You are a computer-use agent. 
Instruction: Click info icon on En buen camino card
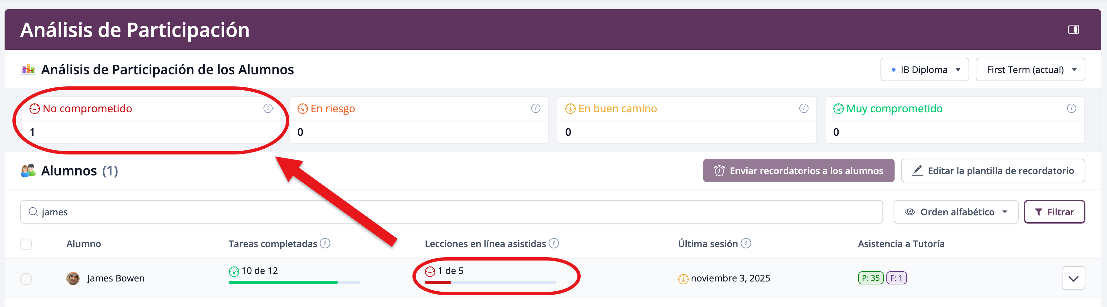(x=803, y=108)
